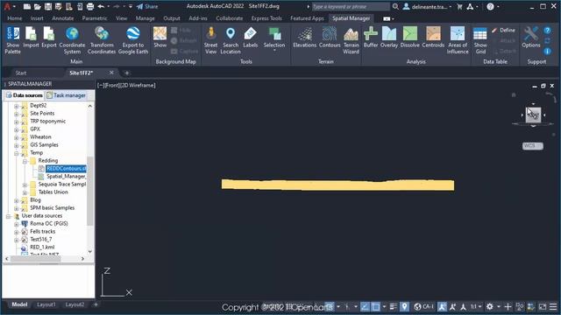
Task: Expand the GPX tree node
Action: (16, 129)
